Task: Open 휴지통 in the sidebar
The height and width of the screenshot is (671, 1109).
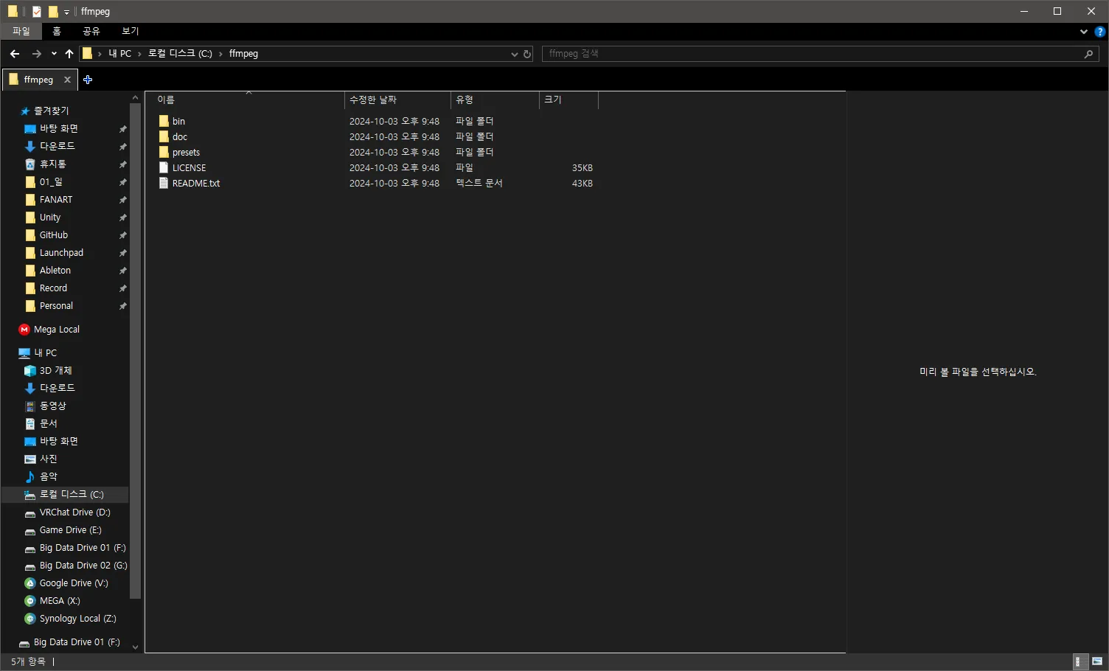Action: tap(53, 164)
